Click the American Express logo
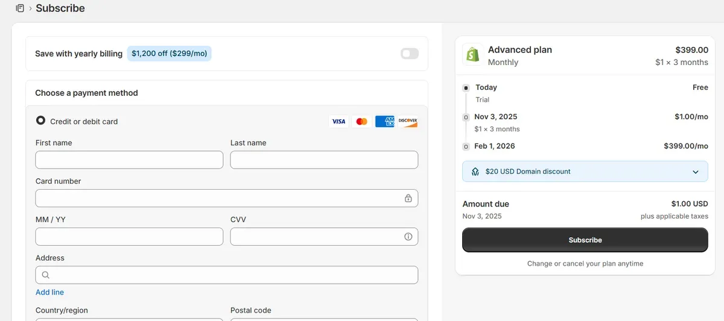 point(384,122)
